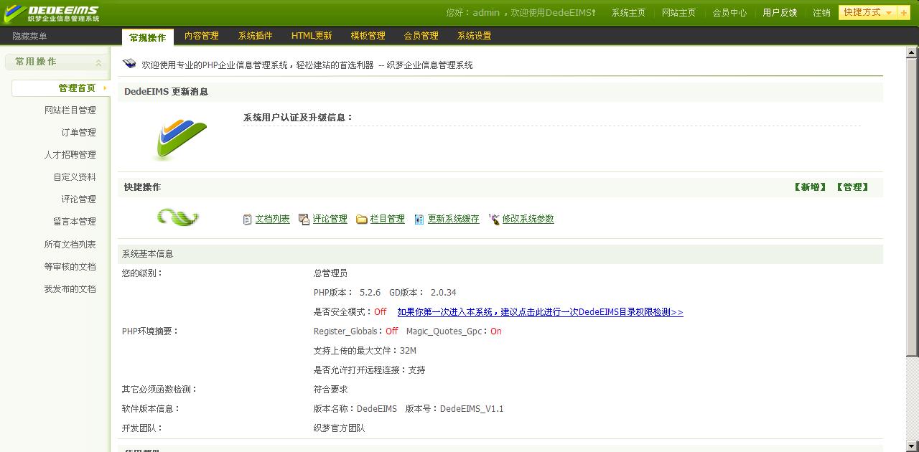The image size is (919, 452).
Task: Click the document list icon beside 文档列表
Action: (x=248, y=220)
